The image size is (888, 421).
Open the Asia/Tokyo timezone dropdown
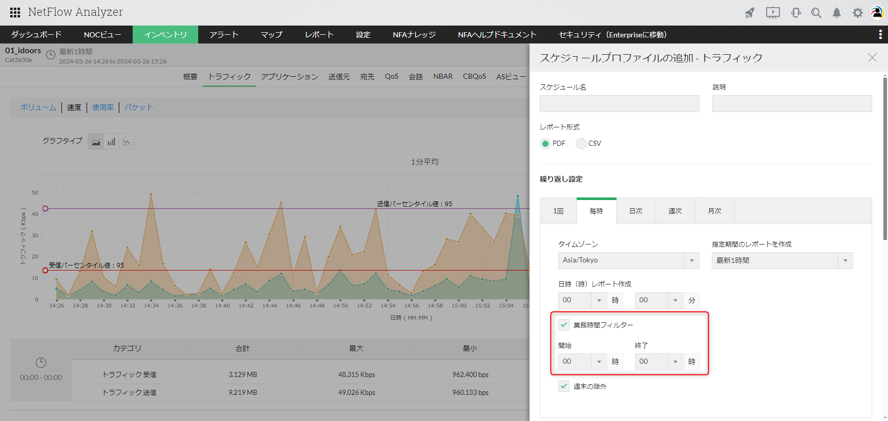click(x=628, y=260)
